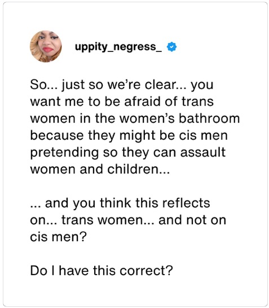Click the word "bathroom" in the post
This screenshot has width=269, height=308.
[x=209, y=119]
